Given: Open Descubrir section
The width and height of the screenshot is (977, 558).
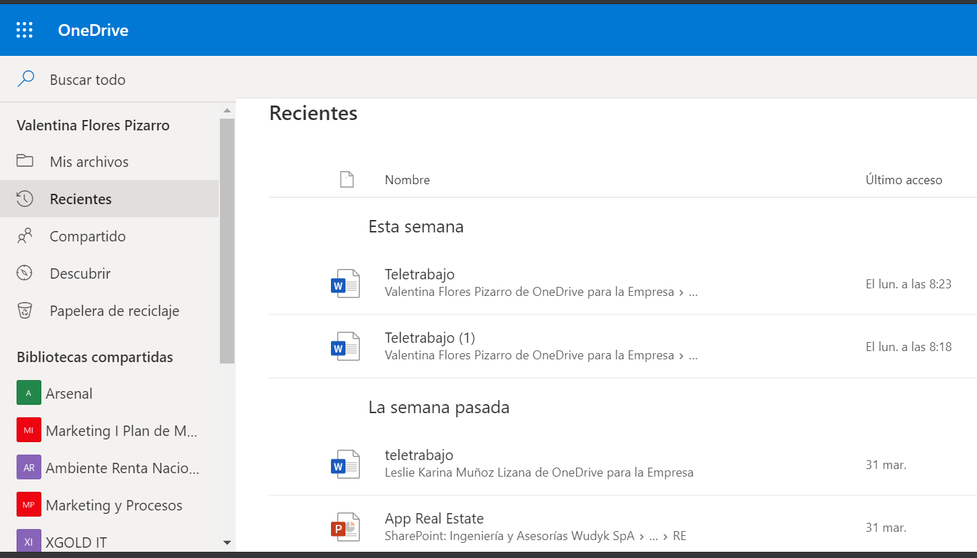Looking at the screenshot, I should click(109, 274).
